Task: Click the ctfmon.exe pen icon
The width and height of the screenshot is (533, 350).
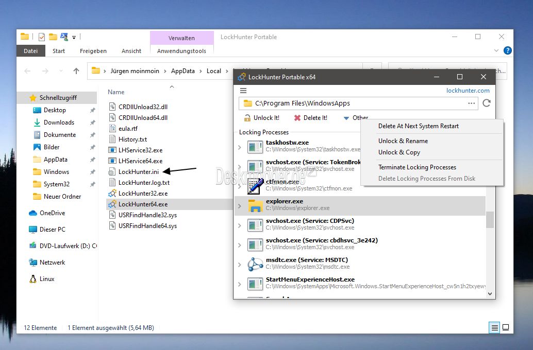Action: [x=255, y=186]
